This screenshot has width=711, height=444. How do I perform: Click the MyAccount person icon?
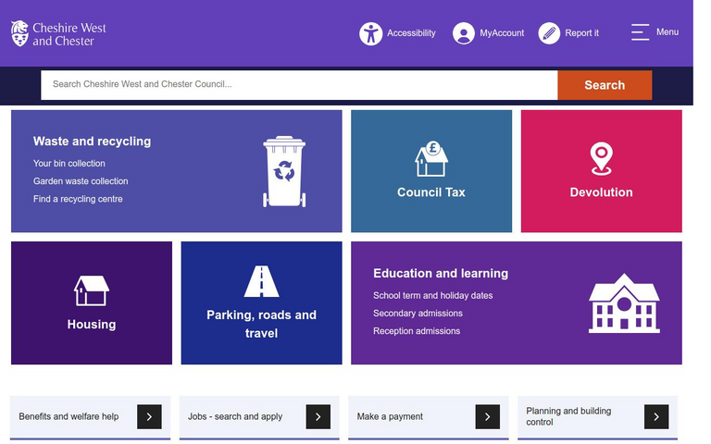[x=464, y=33]
